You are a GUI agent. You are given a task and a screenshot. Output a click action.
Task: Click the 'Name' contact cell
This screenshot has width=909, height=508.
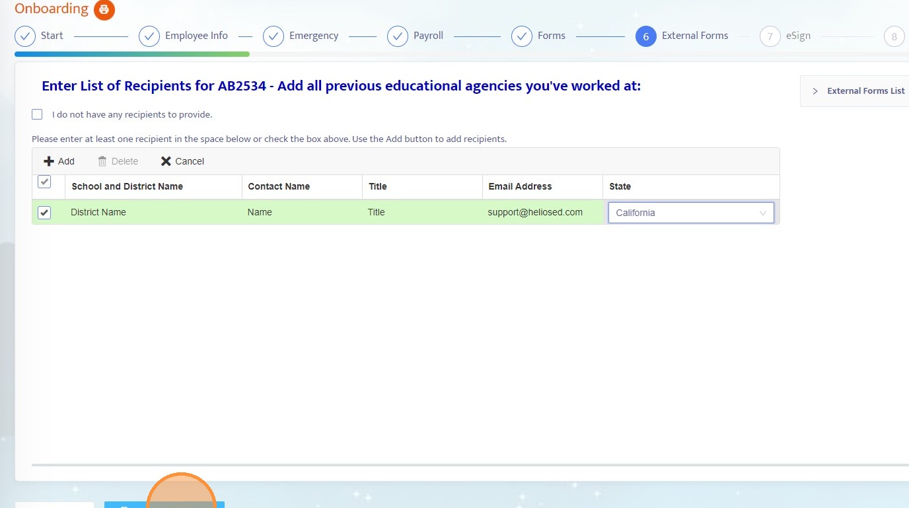tap(302, 212)
